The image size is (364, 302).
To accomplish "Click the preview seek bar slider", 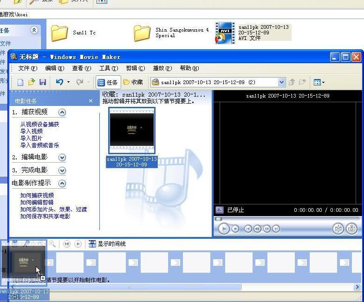I will pyautogui.click(x=218, y=219).
